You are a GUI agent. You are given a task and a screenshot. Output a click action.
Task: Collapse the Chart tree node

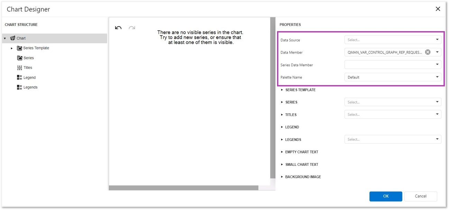pos(5,38)
